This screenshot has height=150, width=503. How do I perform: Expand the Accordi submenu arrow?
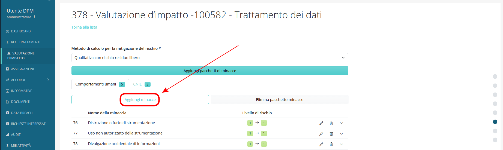[48, 80]
